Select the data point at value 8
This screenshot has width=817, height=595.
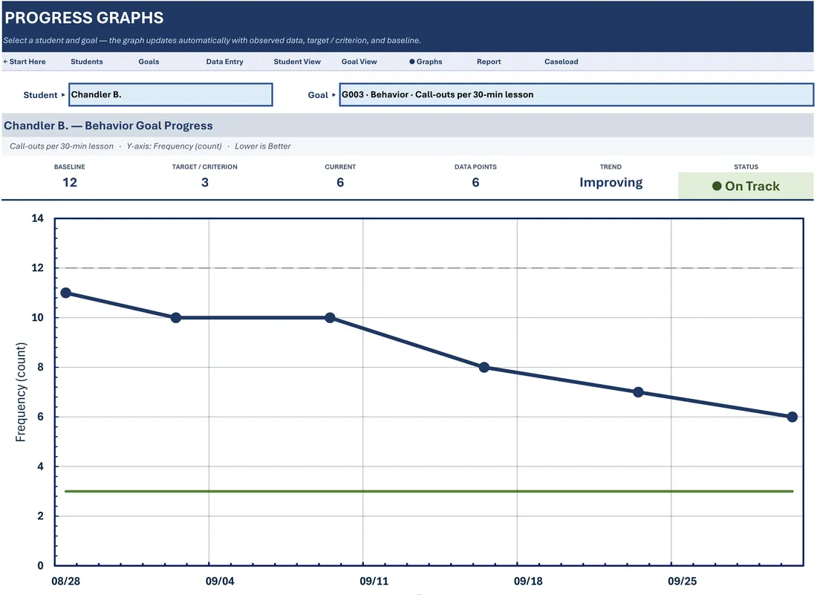pos(484,367)
